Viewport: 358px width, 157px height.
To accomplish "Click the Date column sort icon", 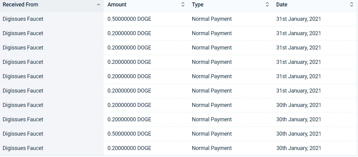I will [x=352, y=5].
